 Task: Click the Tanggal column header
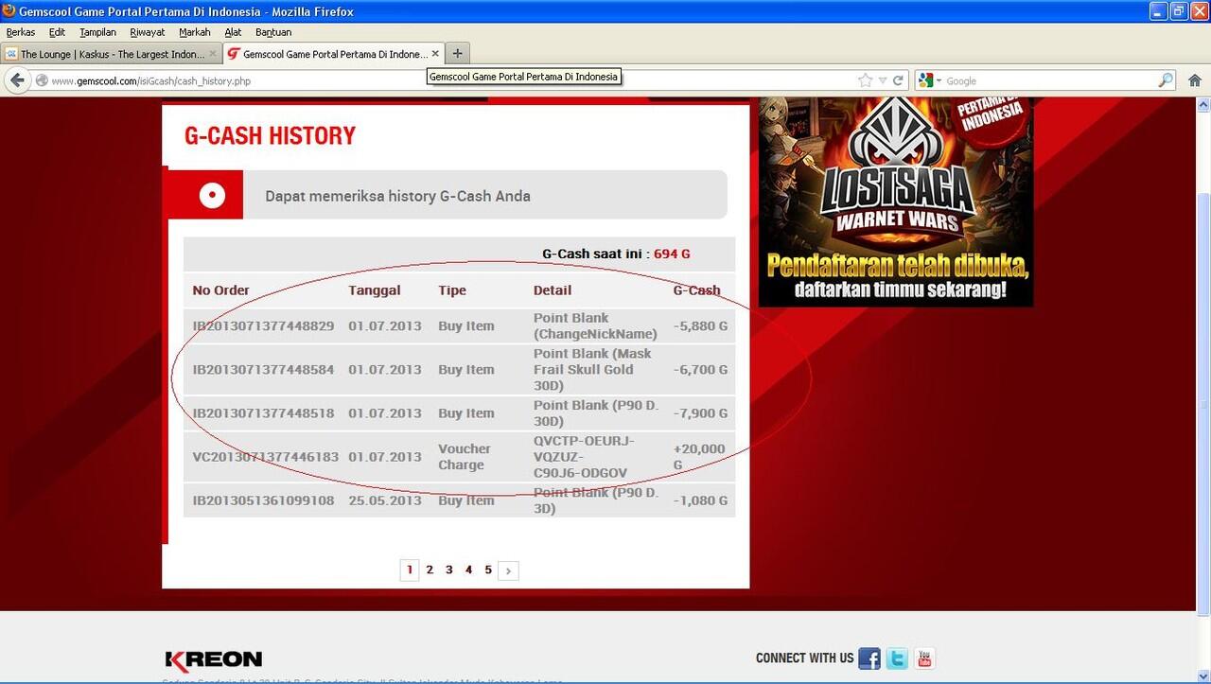click(x=375, y=290)
